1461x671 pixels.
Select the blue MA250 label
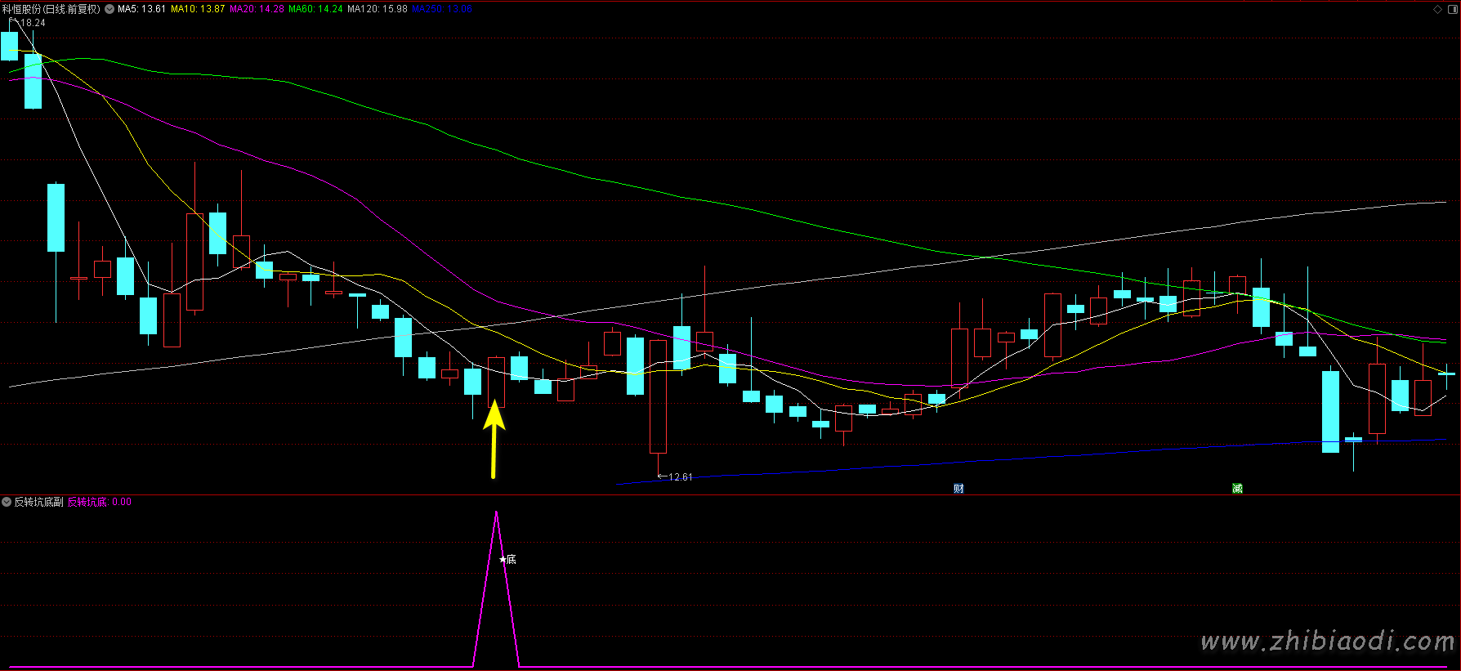point(442,9)
